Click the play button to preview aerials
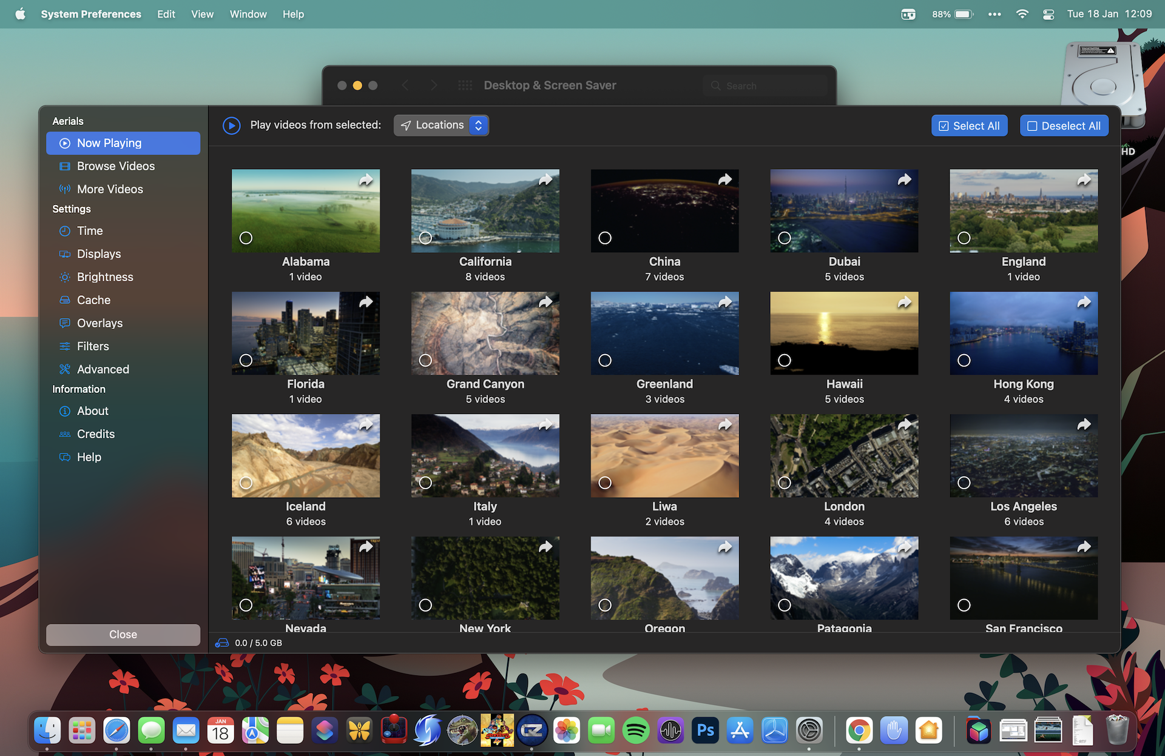1165x756 pixels. pos(231,125)
